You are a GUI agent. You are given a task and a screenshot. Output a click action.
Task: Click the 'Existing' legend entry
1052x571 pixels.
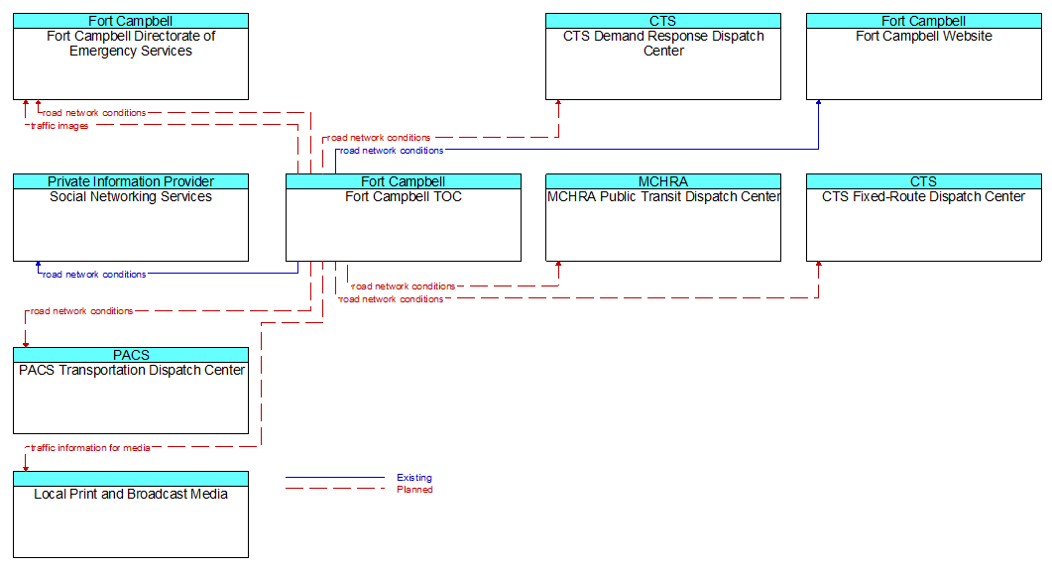point(413,478)
